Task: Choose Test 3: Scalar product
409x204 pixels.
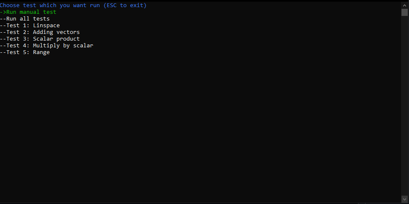Action: pos(40,39)
